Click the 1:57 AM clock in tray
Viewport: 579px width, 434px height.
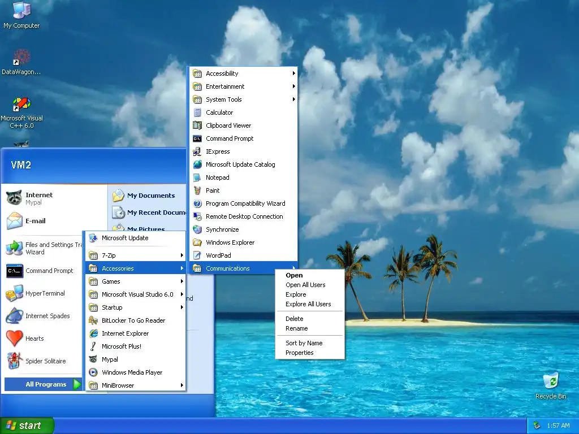click(558, 426)
